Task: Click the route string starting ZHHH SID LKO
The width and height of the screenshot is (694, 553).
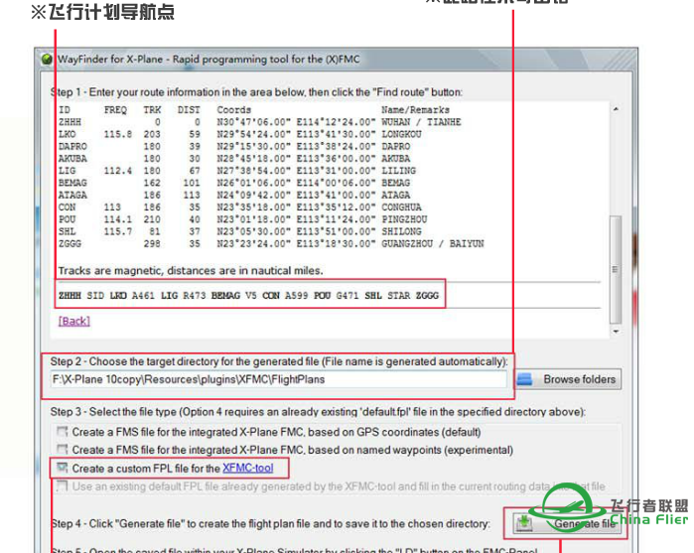Action: tap(249, 295)
